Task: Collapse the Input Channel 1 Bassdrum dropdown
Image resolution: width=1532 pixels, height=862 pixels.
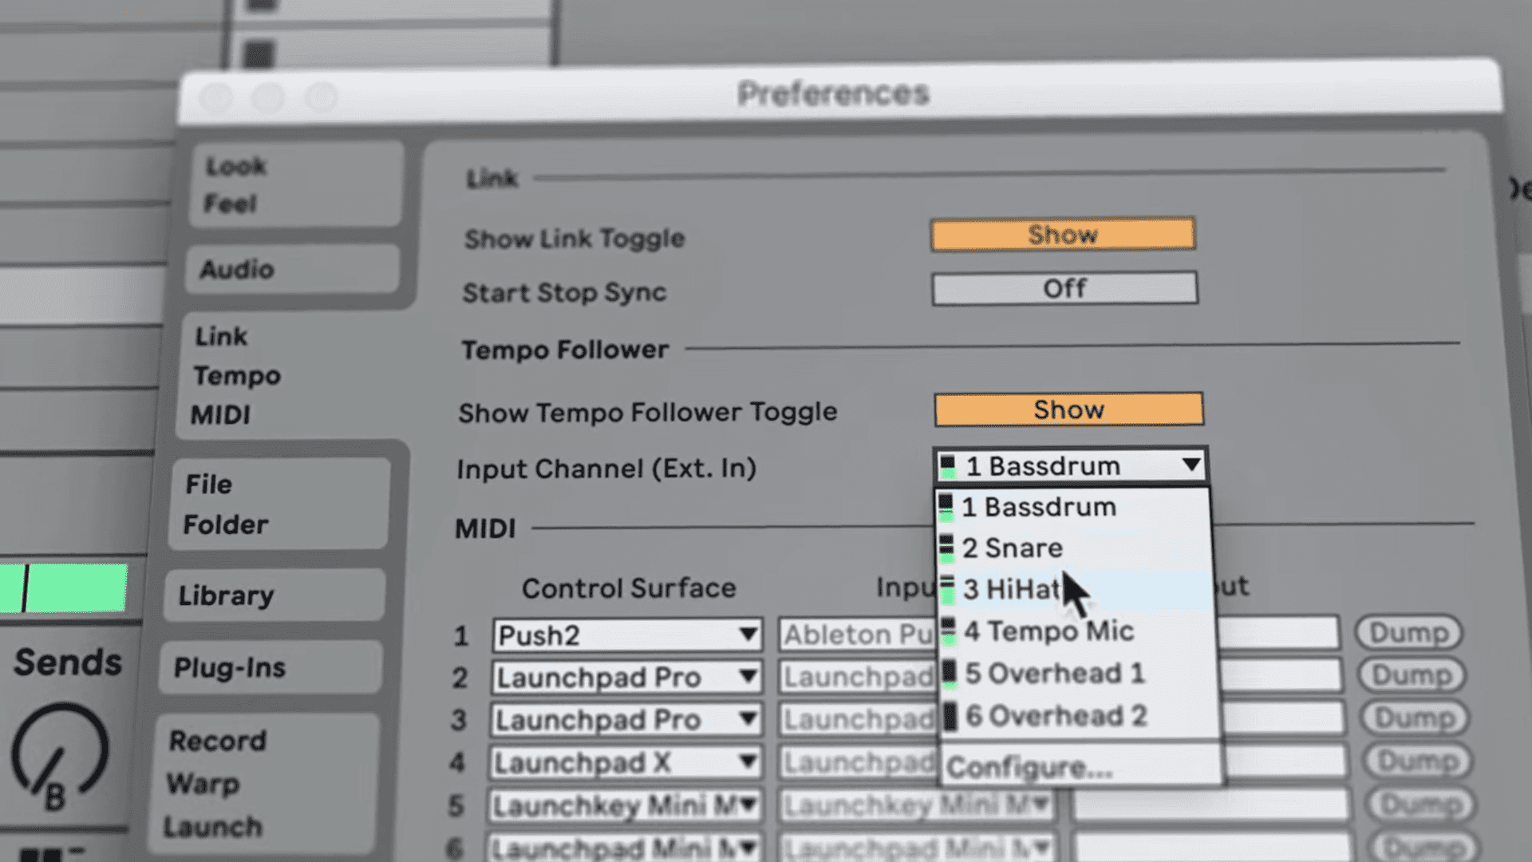Action: click(x=1070, y=465)
